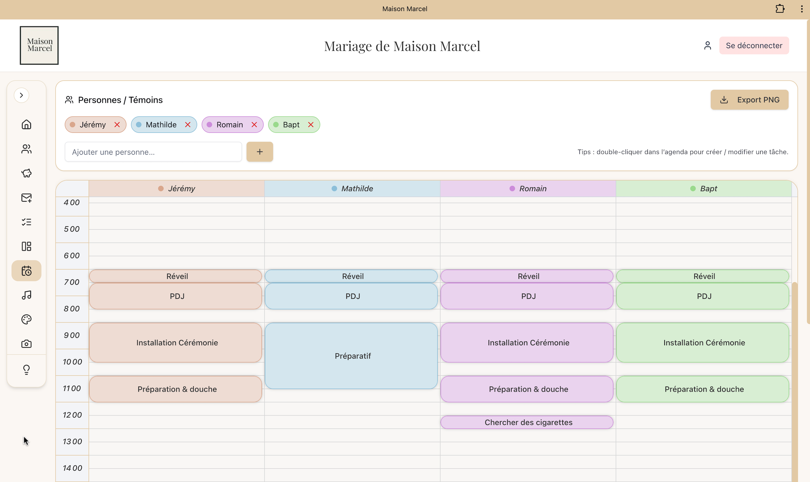The width and height of the screenshot is (810, 482).
Task: Remove Mathilde tag with red X
Action: (188, 125)
